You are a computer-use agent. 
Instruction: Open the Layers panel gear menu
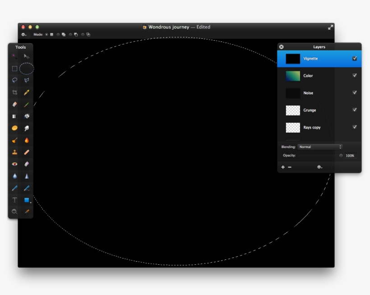319,167
